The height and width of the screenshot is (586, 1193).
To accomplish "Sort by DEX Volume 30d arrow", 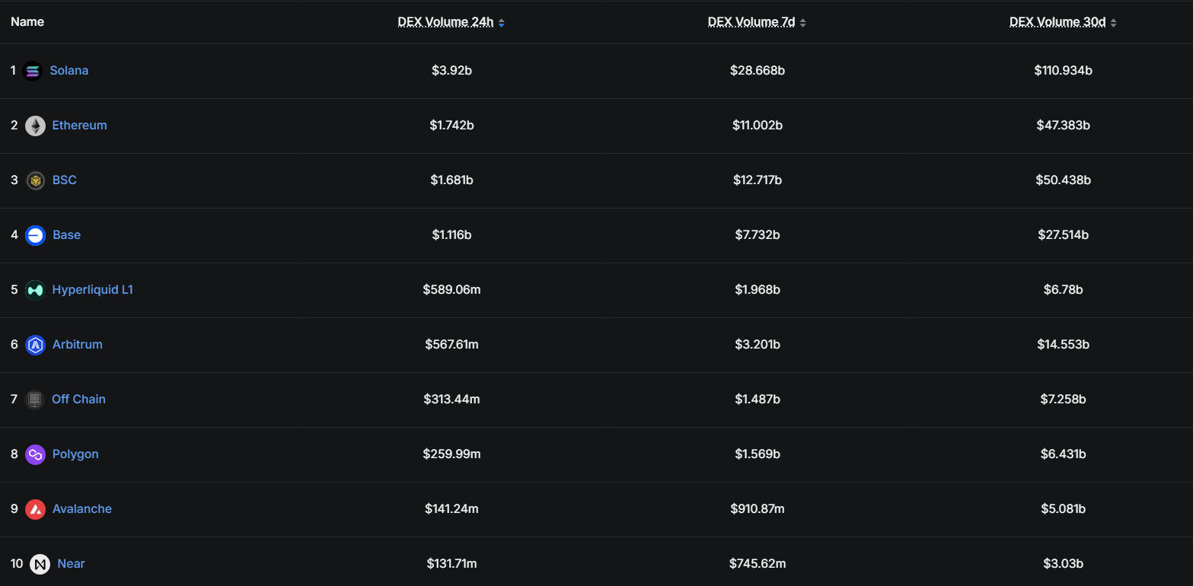I will (1113, 23).
